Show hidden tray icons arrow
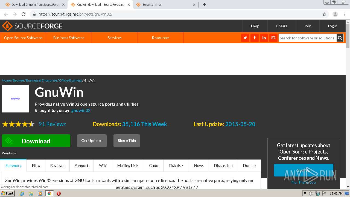The height and width of the screenshot is (197, 350). tap(305, 193)
